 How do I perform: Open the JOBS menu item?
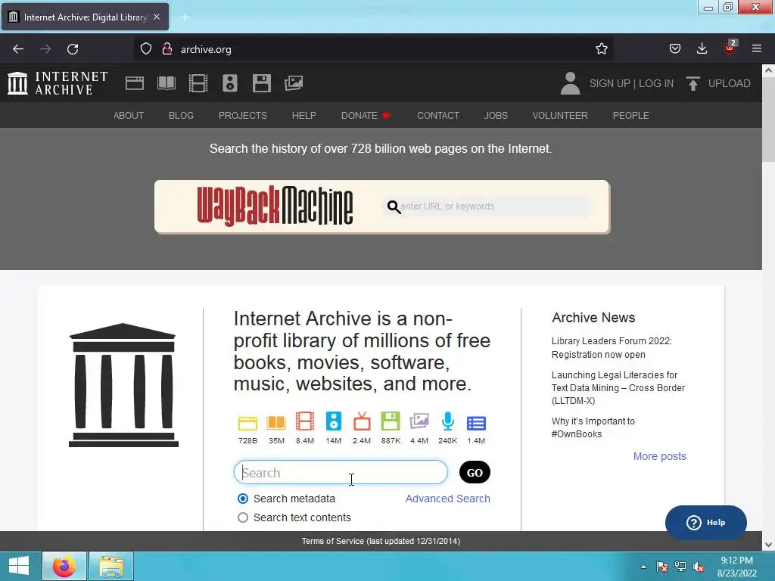tap(496, 116)
